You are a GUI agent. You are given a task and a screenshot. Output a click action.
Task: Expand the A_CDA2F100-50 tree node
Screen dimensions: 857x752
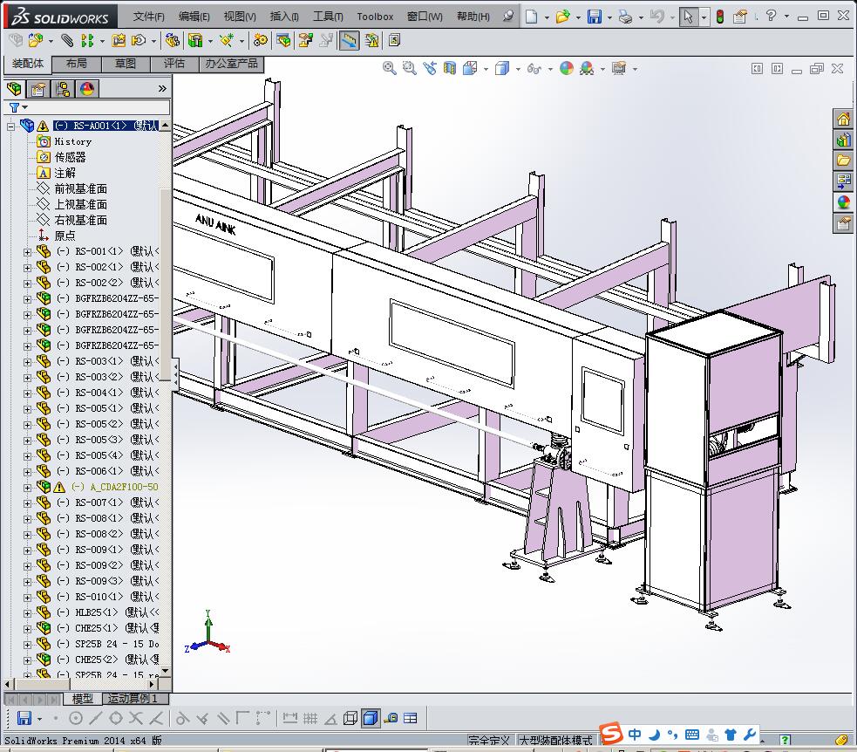[27, 488]
